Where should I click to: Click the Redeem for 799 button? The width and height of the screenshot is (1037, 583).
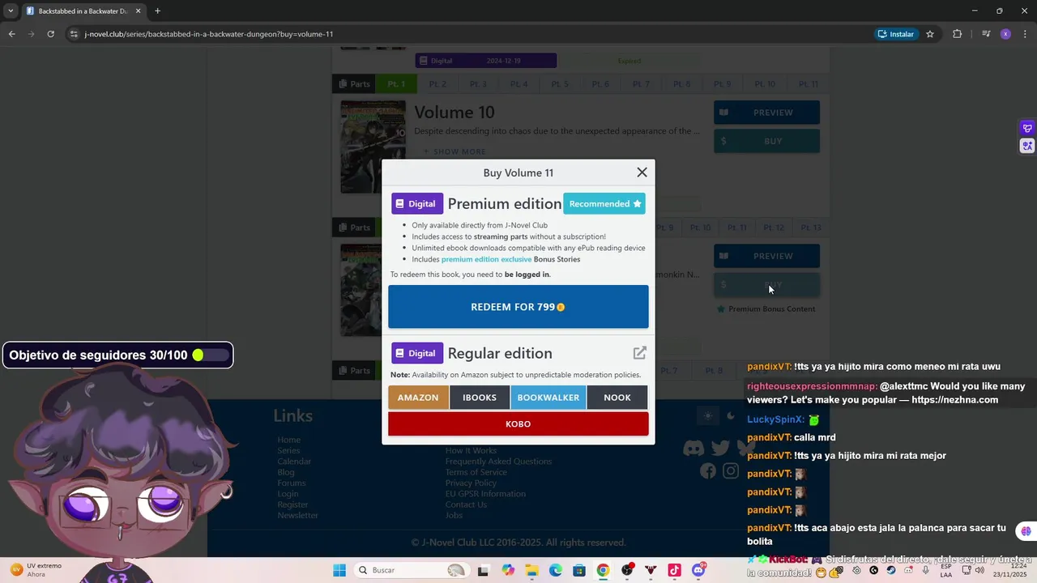(x=518, y=307)
